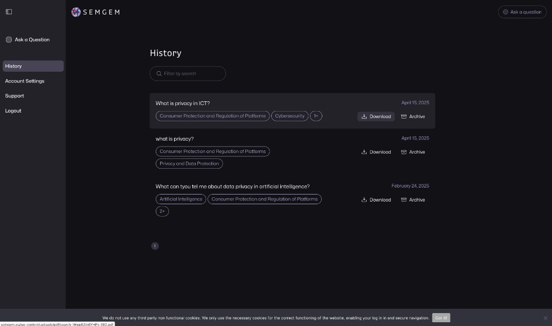Click the search magnifier icon
The image size is (552, 326).
159,74
